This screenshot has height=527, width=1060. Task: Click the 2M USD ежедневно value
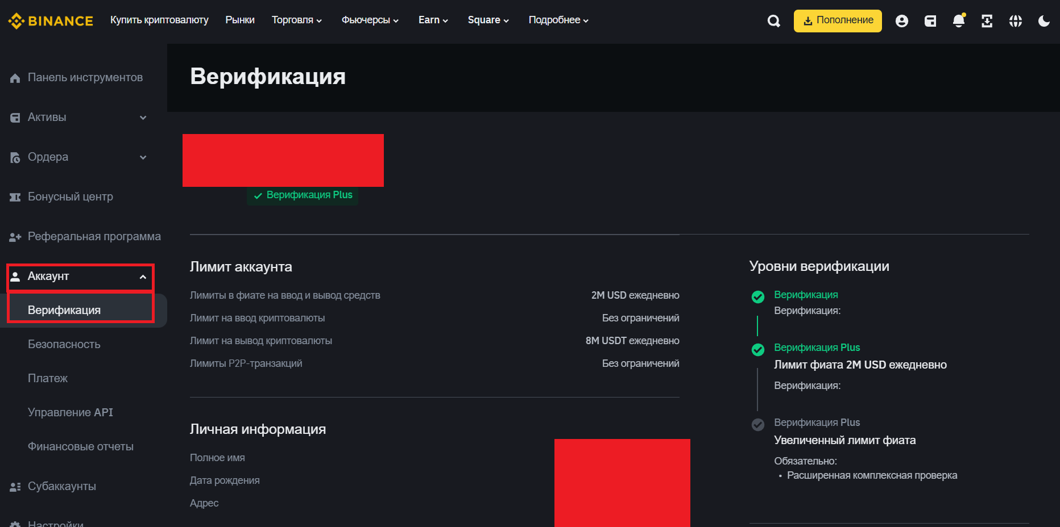635,295
